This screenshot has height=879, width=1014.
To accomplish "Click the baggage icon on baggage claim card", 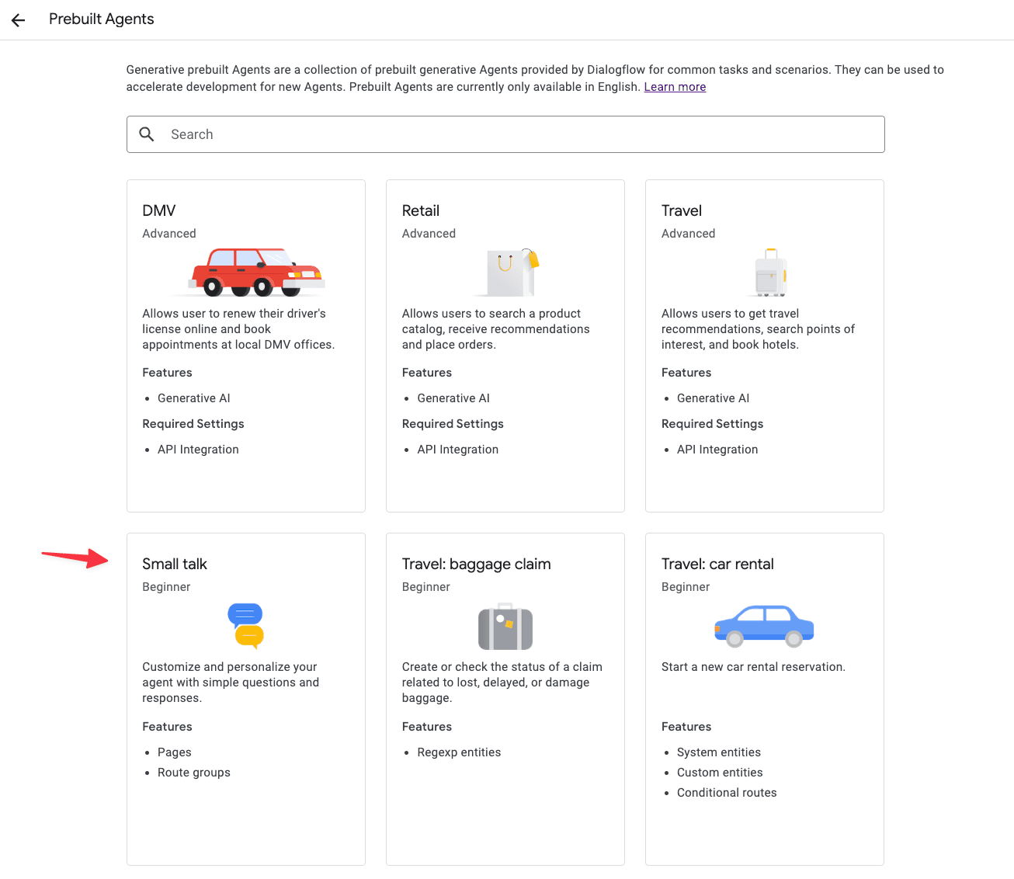I will coord(505,627).
